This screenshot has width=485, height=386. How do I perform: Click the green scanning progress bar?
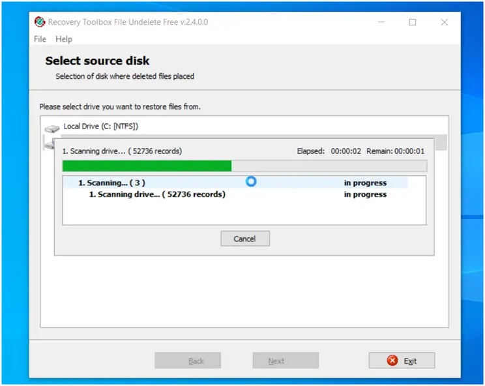point(244,166)
